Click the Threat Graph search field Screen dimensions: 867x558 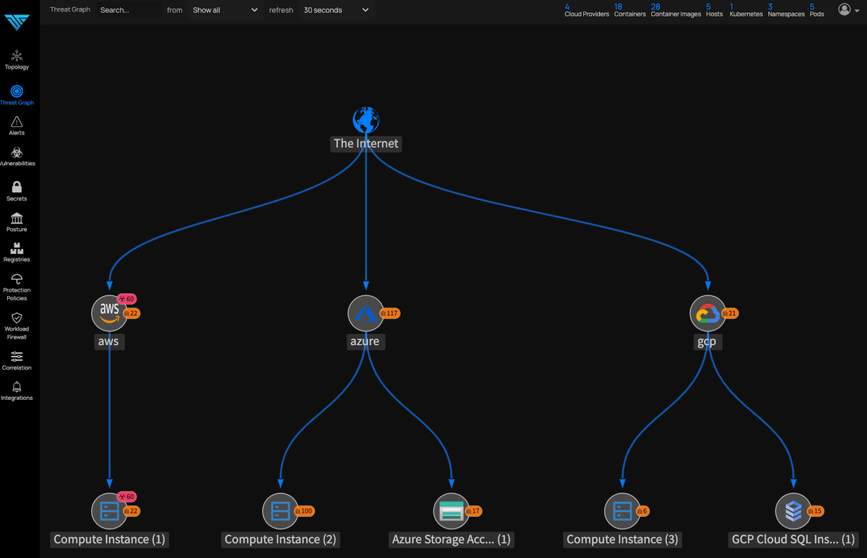(129, 10)
